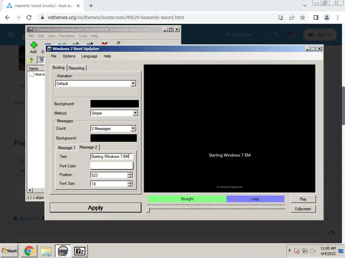Click the Up folder icon in 7-Zip
Screen dimensions: 345x258
pyautogui.click(x=31, y=60)
